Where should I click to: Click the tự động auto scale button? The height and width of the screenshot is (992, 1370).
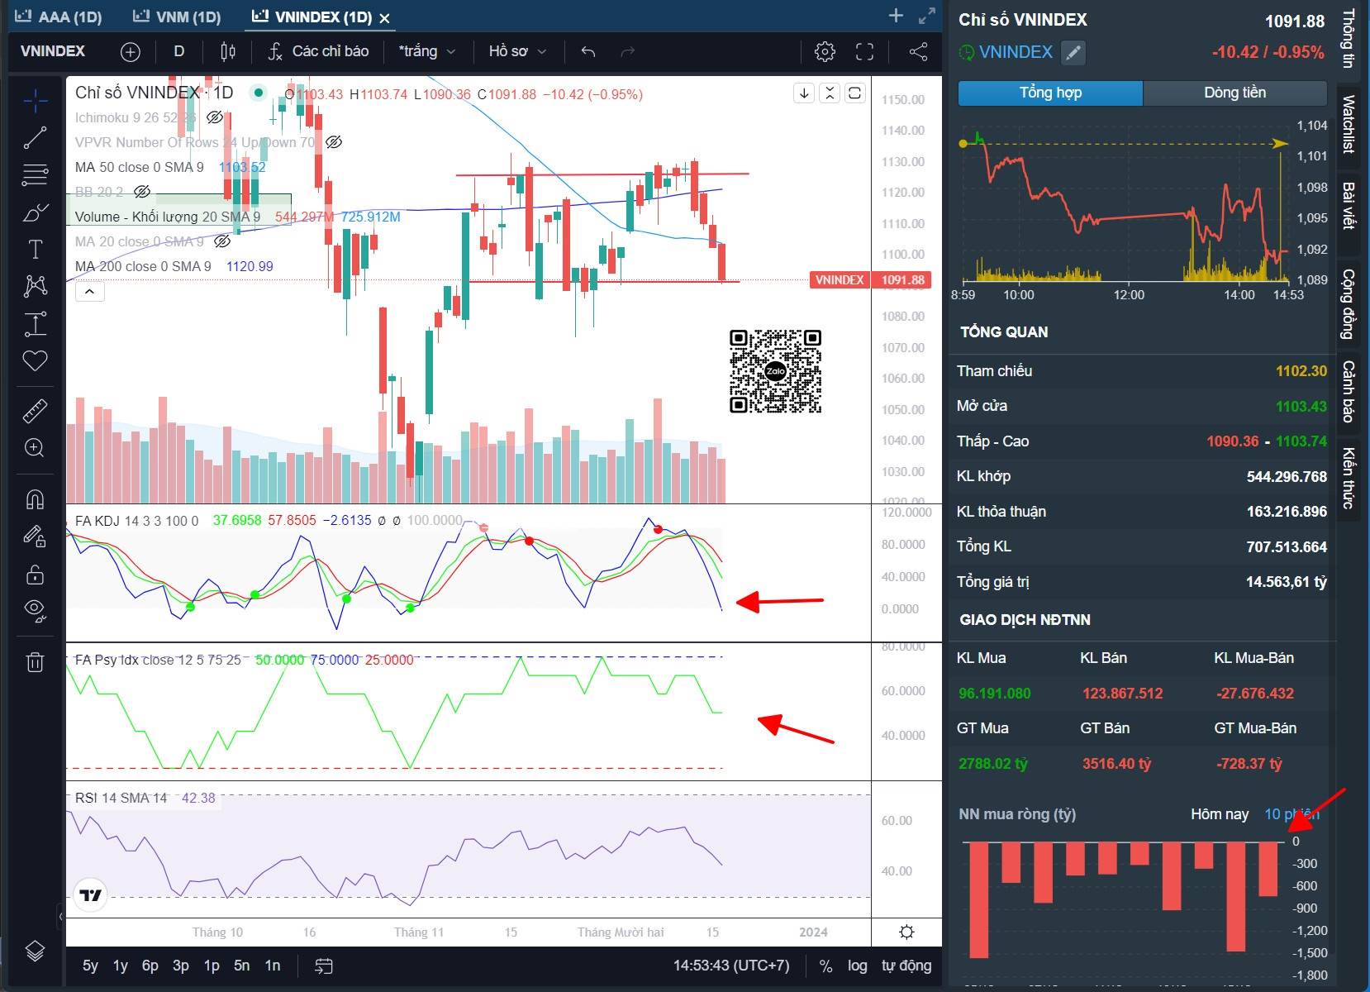(906, 966)
